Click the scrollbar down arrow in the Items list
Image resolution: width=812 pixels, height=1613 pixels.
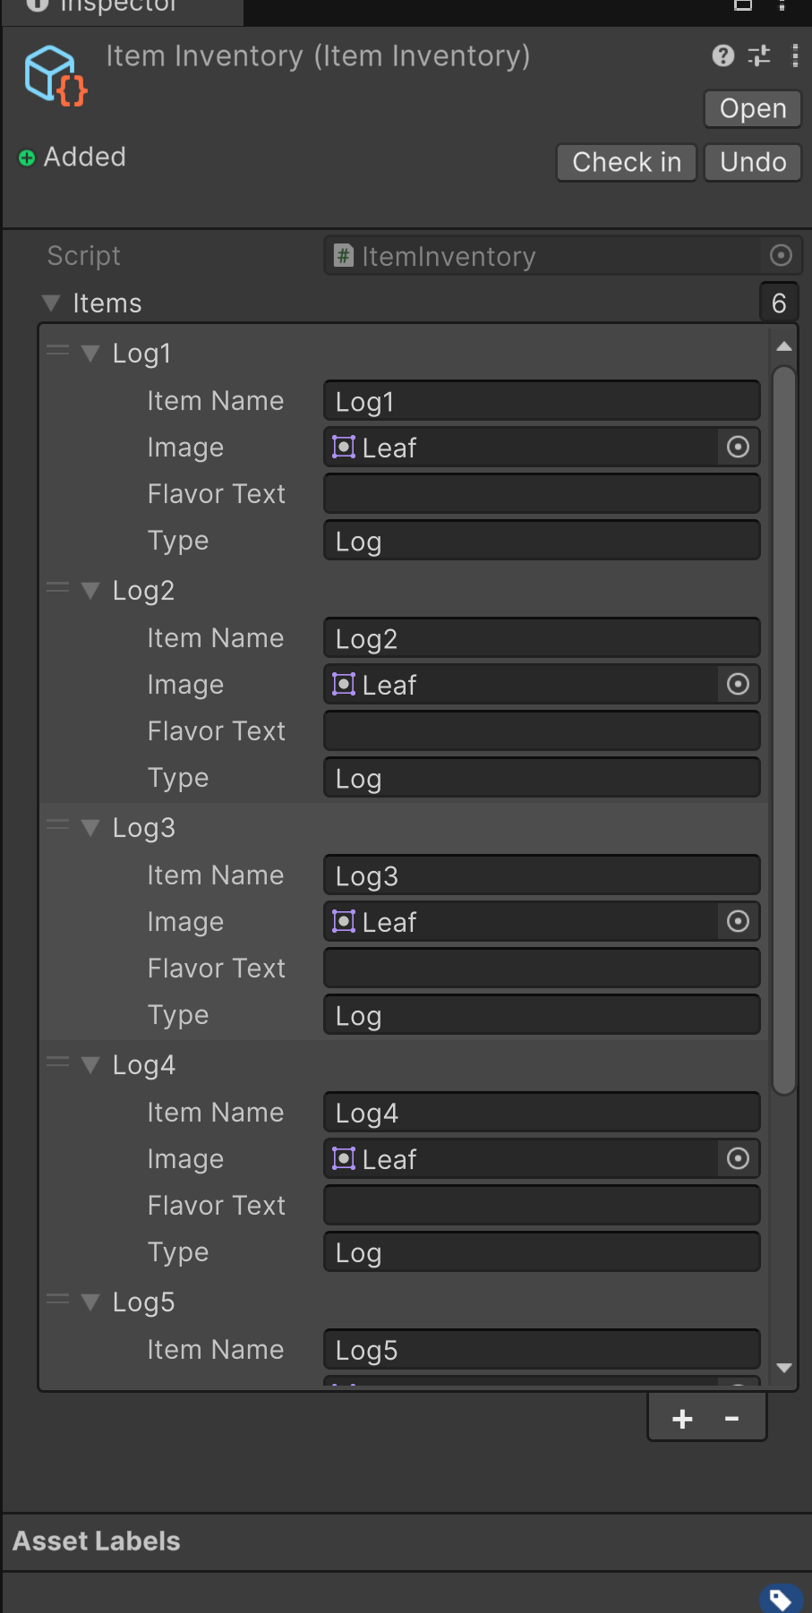783,1368
